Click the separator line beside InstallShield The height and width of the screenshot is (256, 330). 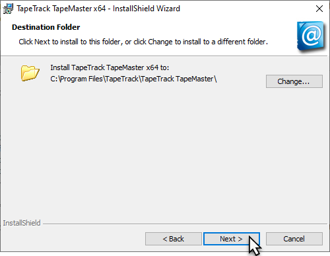click(185, 224)
